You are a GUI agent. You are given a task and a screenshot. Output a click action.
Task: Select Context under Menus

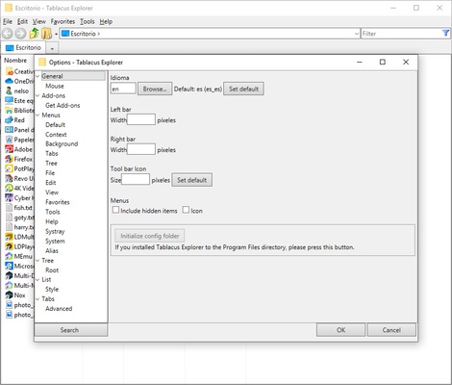point(56,135)
